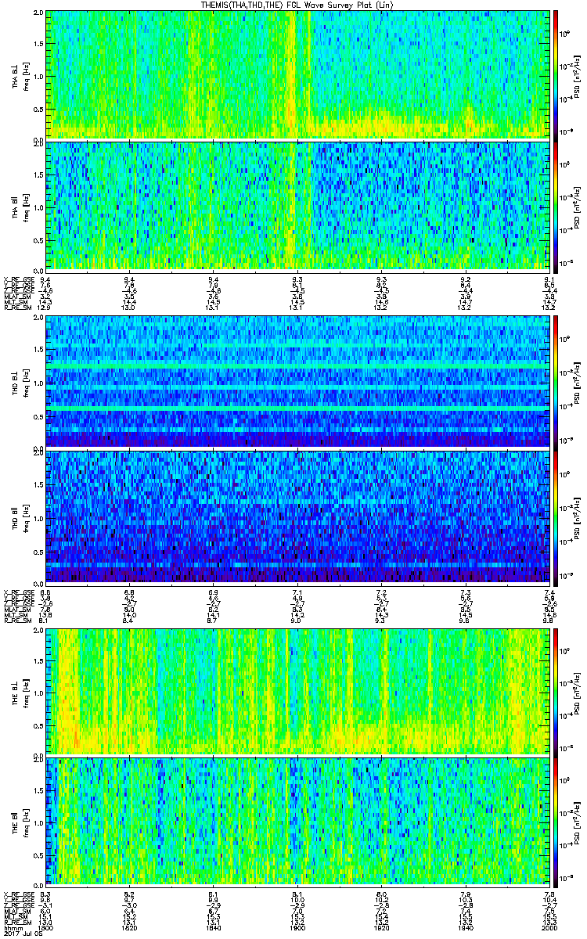
Task: Click the THEMIS FGL Wave Survey Plot title
Action: click(x=297, y=5)
